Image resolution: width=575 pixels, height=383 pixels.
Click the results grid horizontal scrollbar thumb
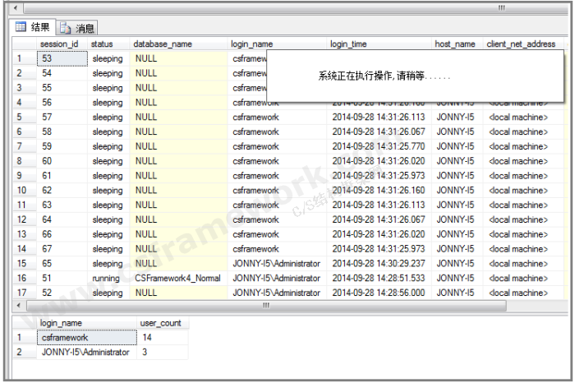264,305
